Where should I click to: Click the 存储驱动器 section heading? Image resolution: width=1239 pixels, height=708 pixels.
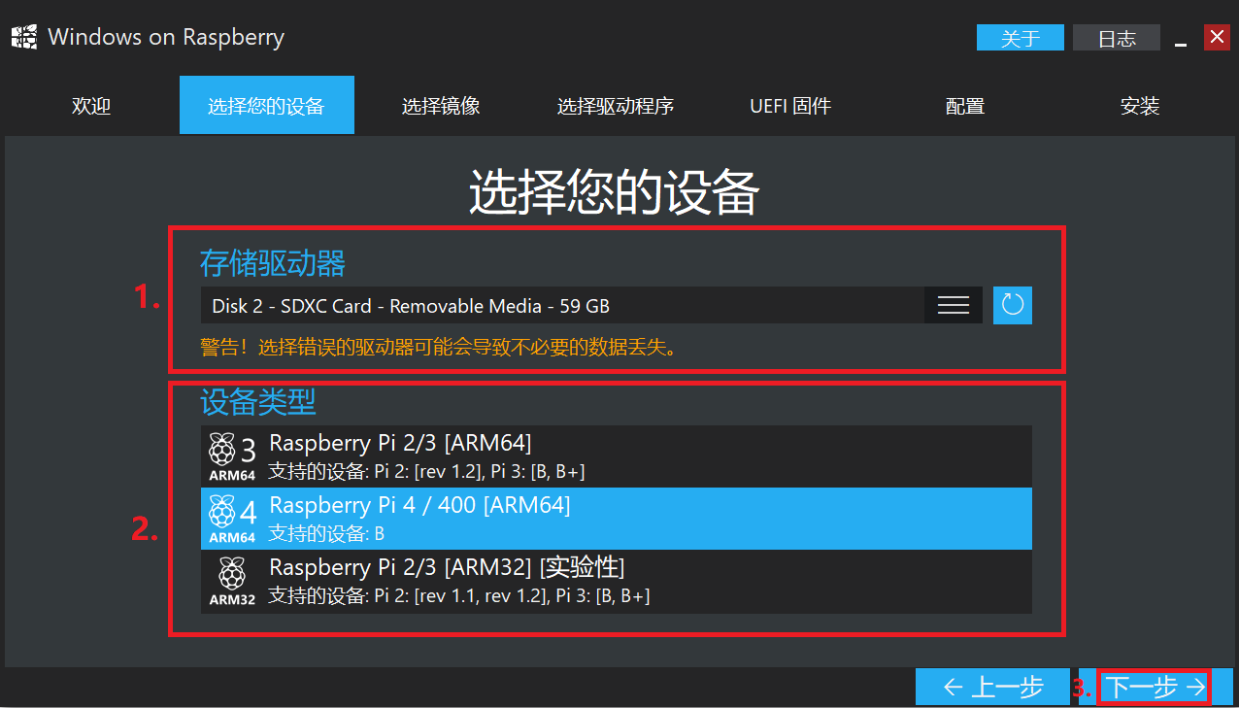pyautogui.click(x=273, y=262)
